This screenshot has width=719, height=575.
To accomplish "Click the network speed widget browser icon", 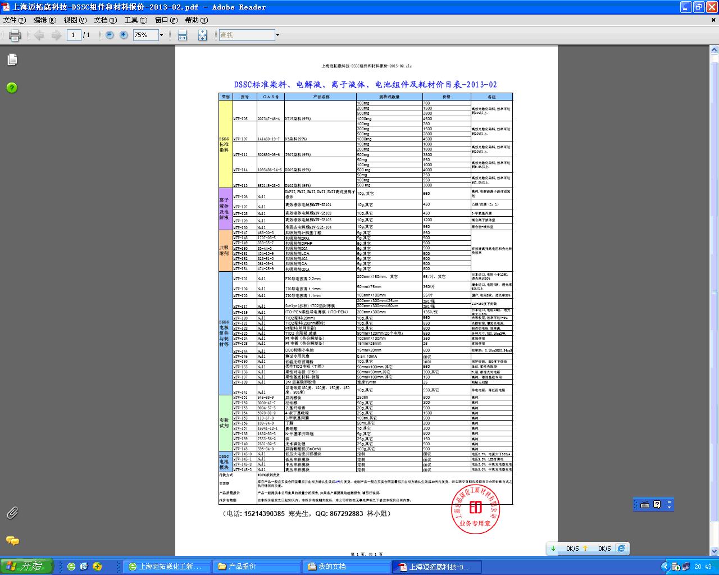I will click(621, 549).
